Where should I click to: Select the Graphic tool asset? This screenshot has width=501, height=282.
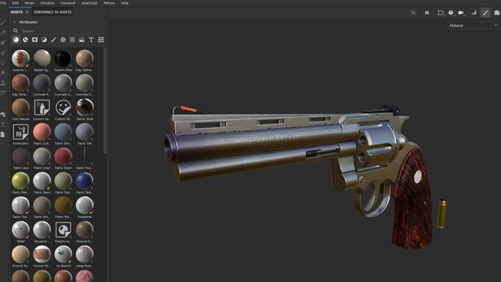pos(63,230)
